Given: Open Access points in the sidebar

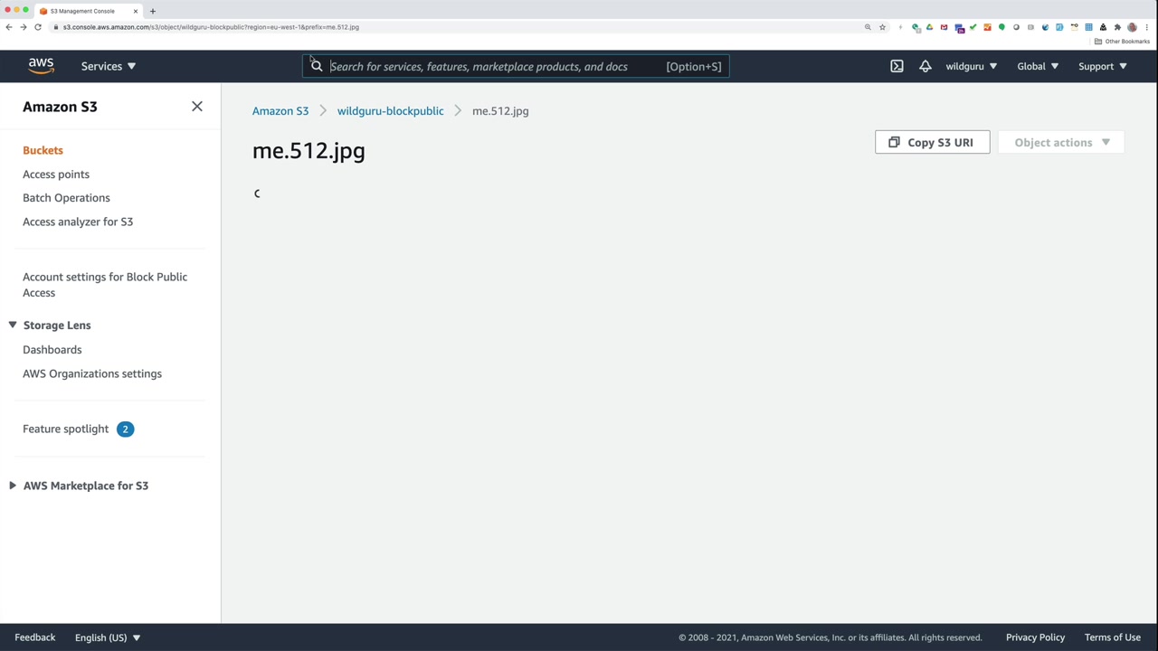Looking at the screenshot, I should (56, 174).
